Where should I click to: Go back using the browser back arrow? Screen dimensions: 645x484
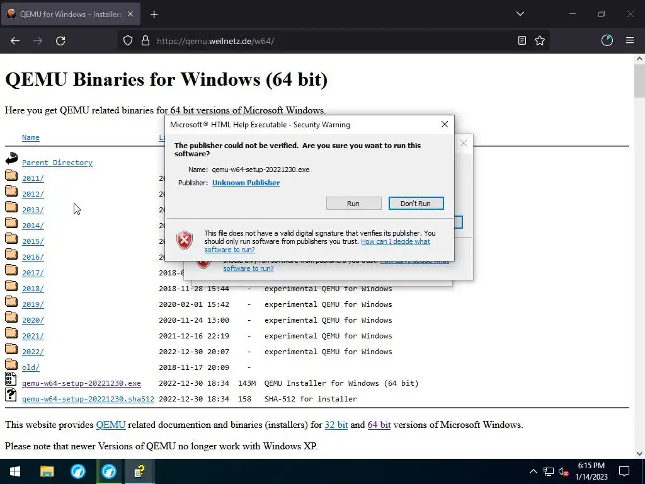pos(15,41)
